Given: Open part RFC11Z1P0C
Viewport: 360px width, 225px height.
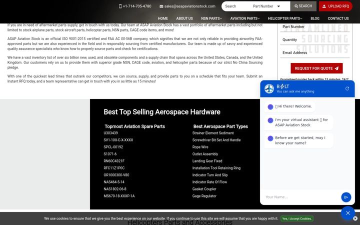Looking at the screenshot, I should tap(114, 168).
